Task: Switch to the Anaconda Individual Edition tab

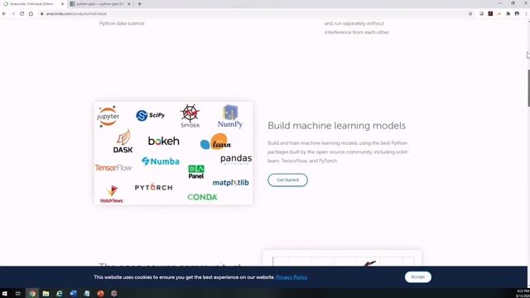Action: pyautogui.click(x=33, y=4)
